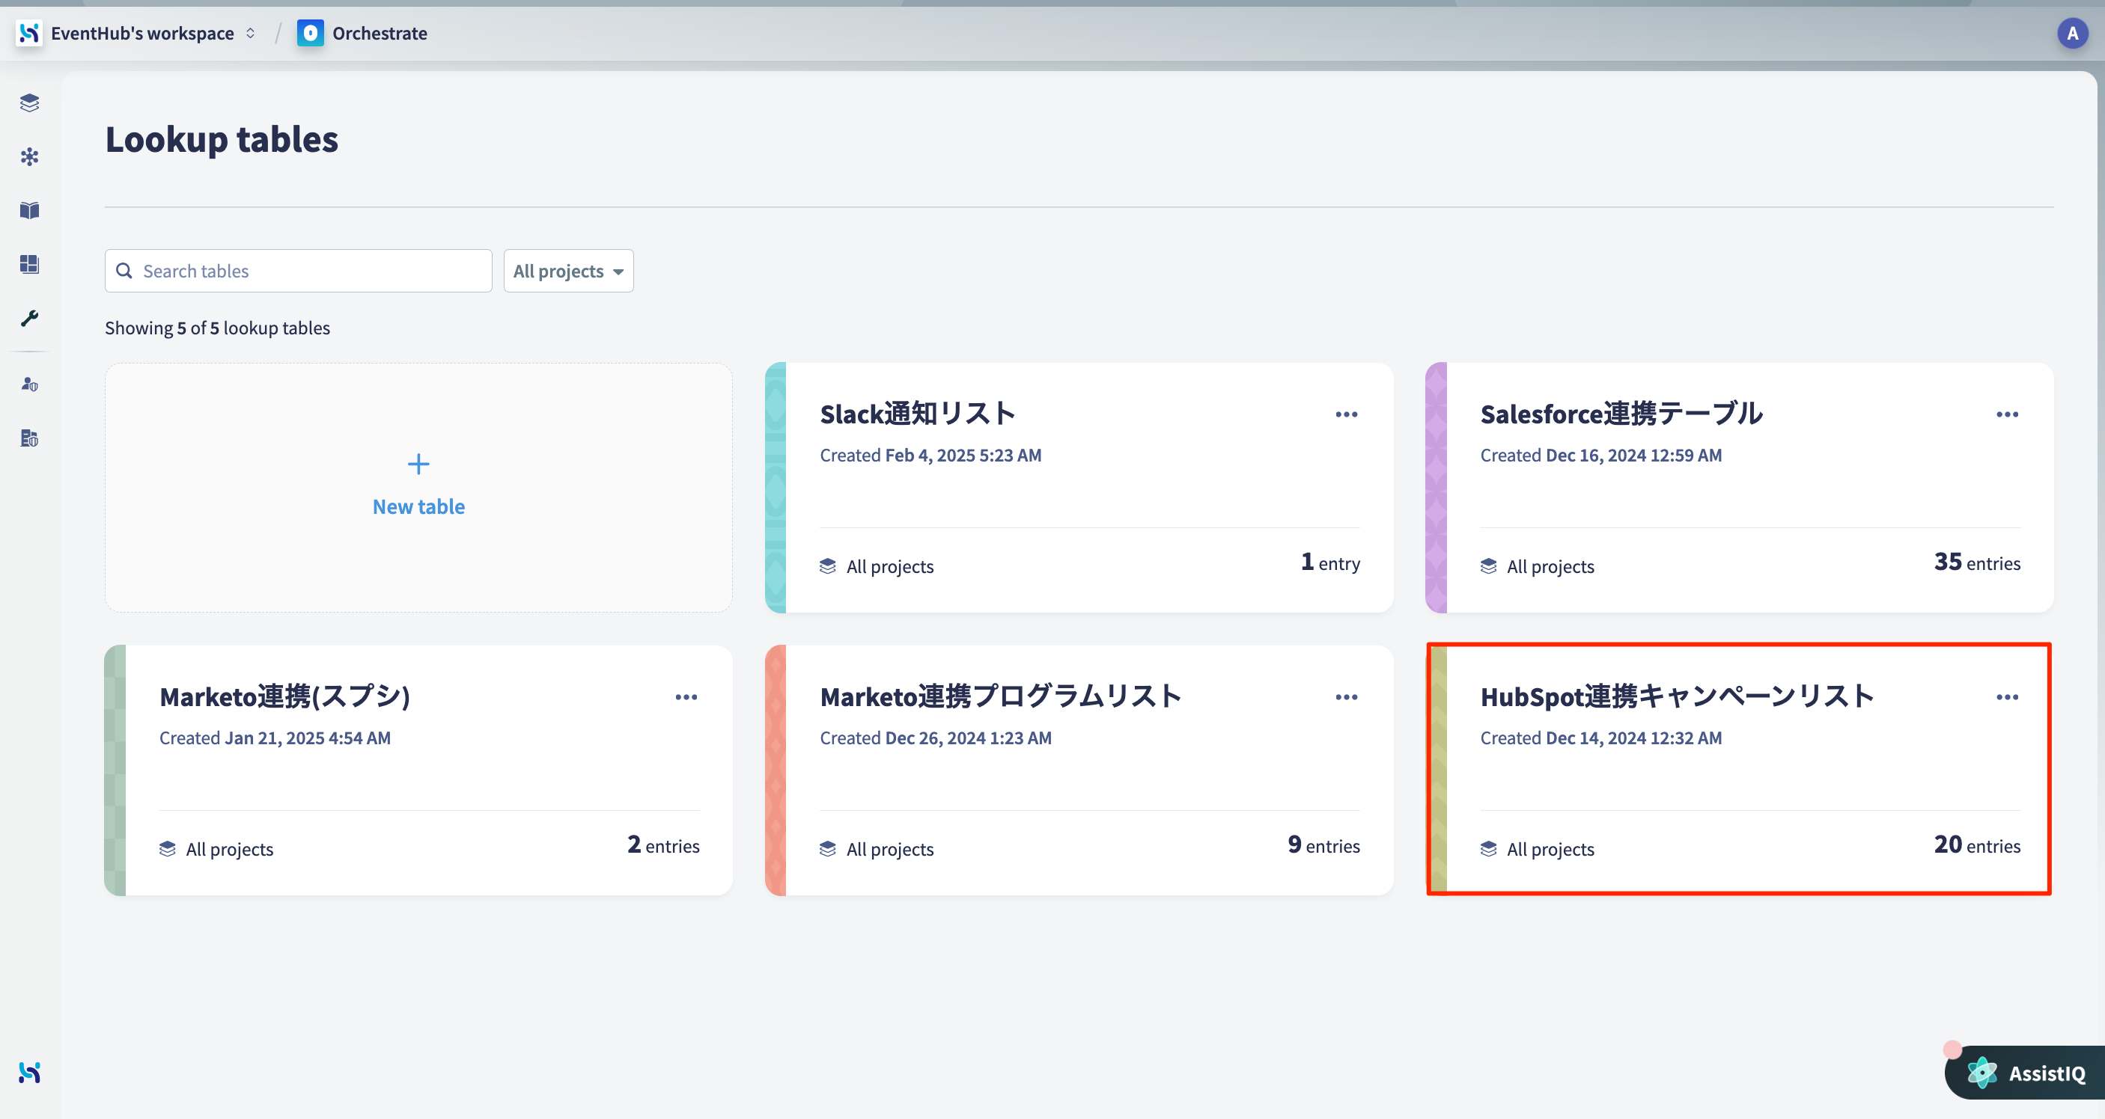Screen dimensions: 2105x1119
Task: Open the connections snowflake icon in sidebar
Action: [x=29, y=157]
